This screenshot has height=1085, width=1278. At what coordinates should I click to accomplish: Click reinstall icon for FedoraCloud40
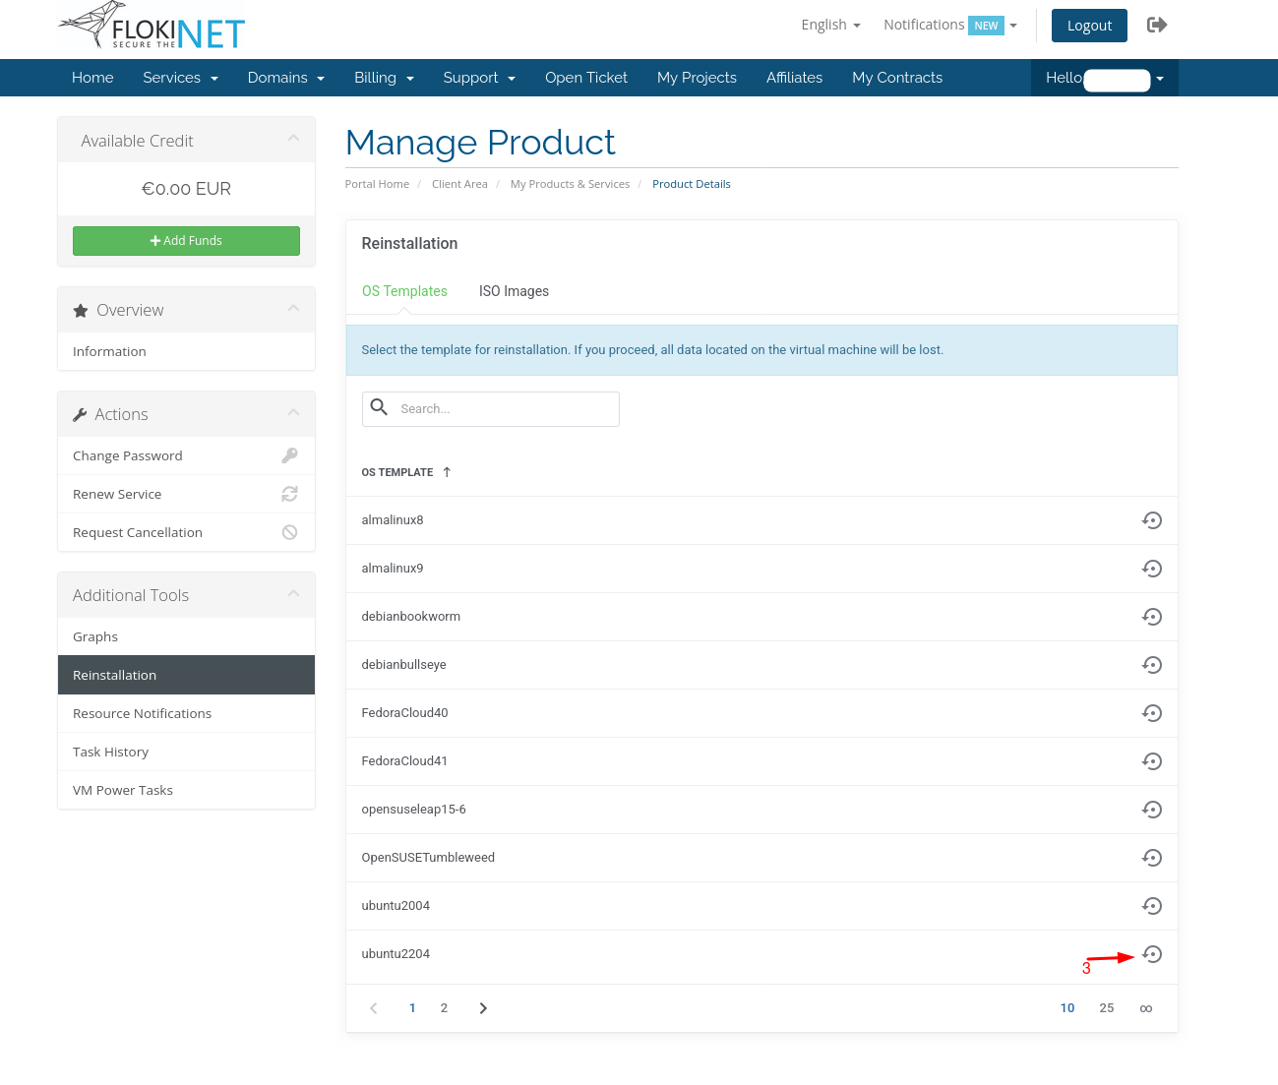(1152, 713)
